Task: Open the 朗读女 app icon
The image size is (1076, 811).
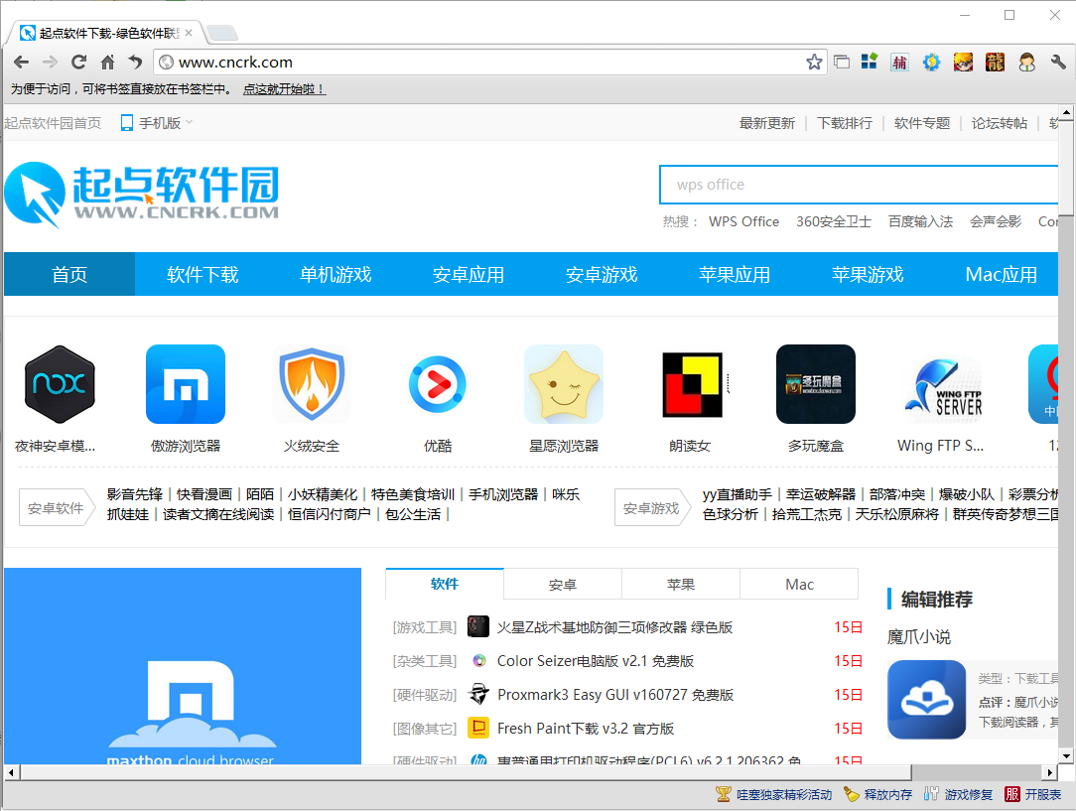Action: pos(692,384)
